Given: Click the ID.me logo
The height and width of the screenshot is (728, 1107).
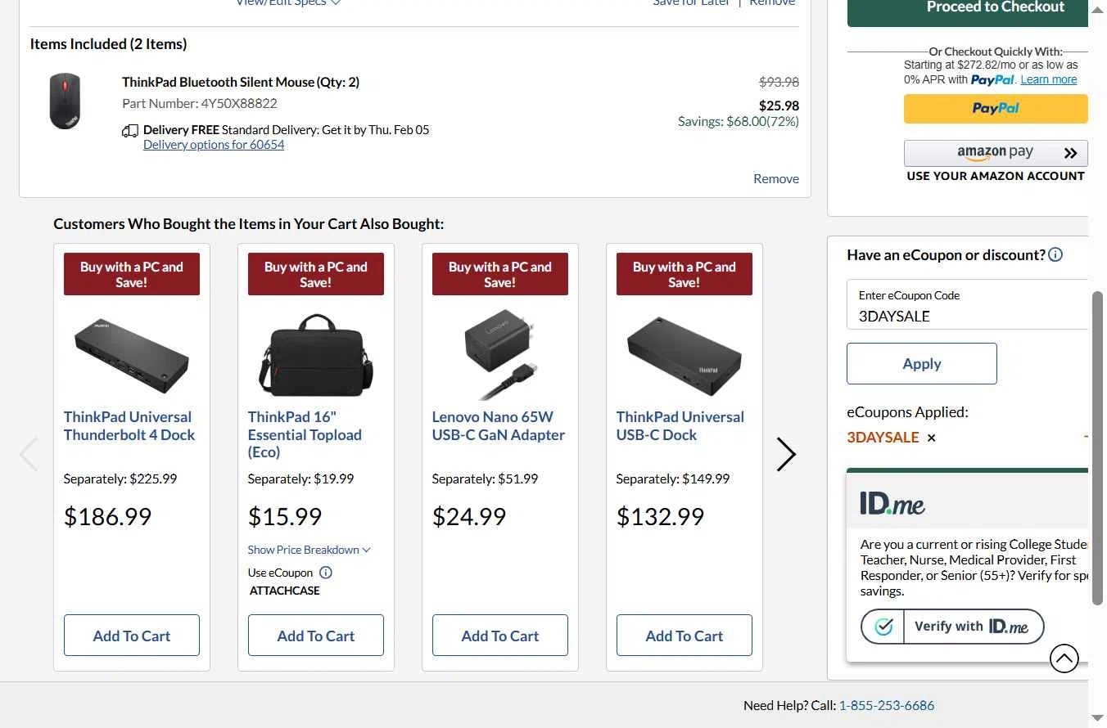Looking at the screenshot, I should [892, 503].
